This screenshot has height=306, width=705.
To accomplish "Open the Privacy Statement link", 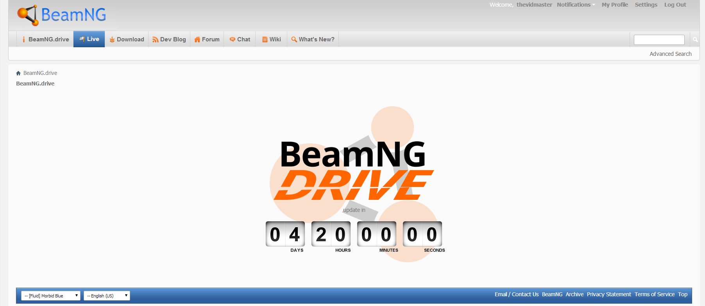I will coord(609,294).
